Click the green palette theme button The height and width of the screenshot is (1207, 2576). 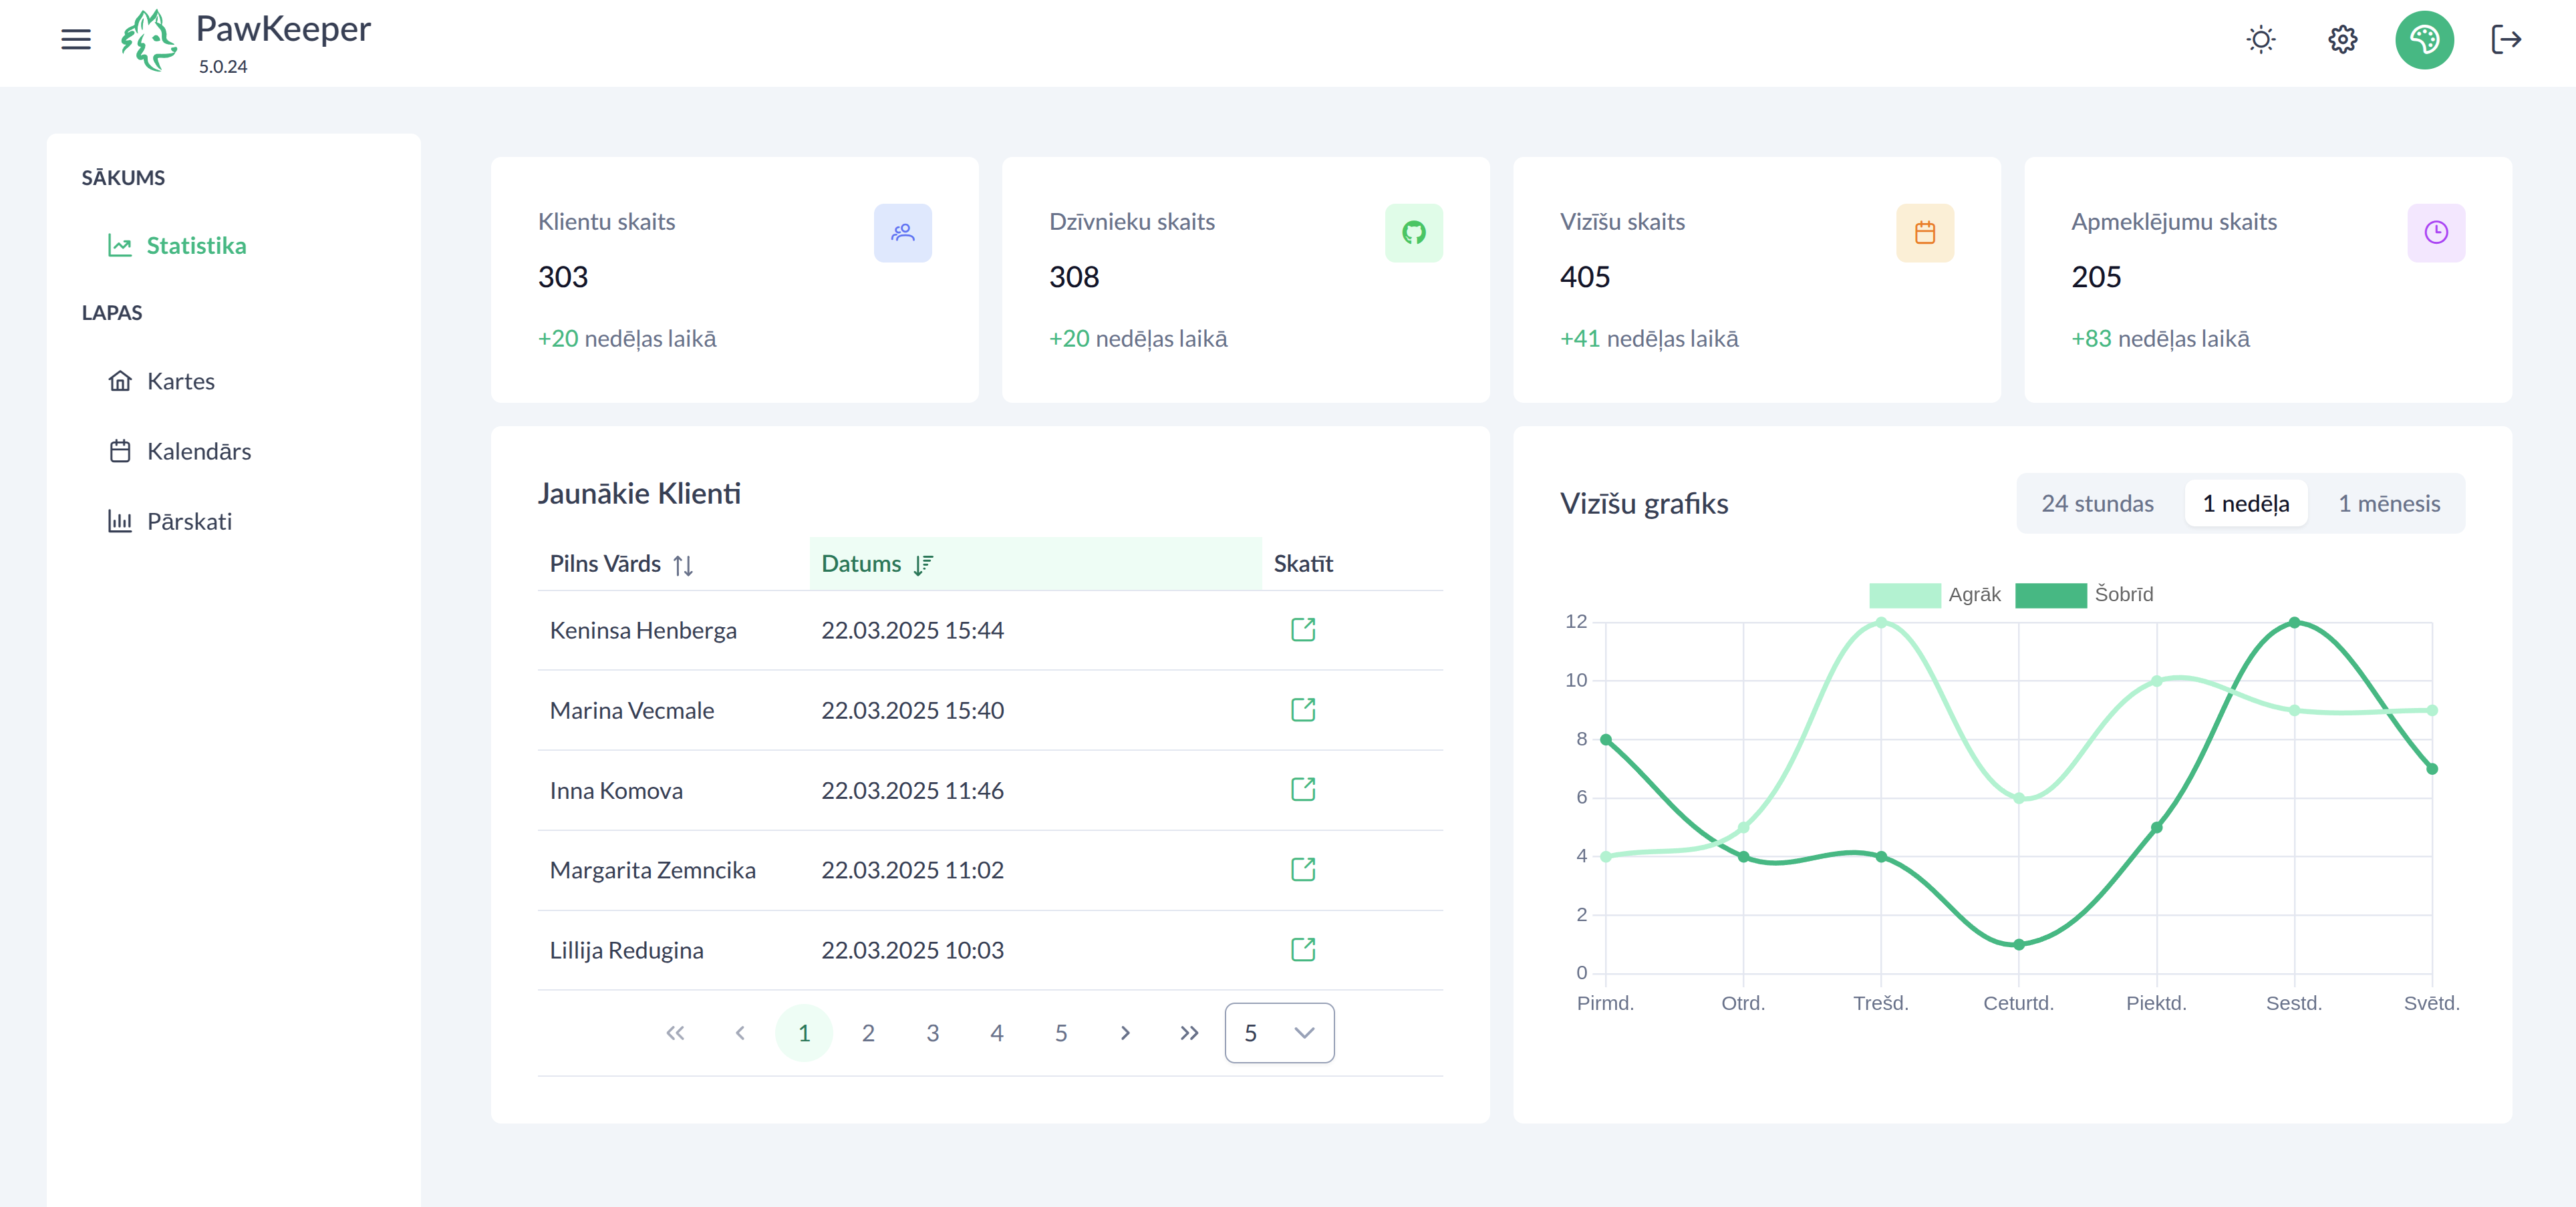(x=2424, y=40)
